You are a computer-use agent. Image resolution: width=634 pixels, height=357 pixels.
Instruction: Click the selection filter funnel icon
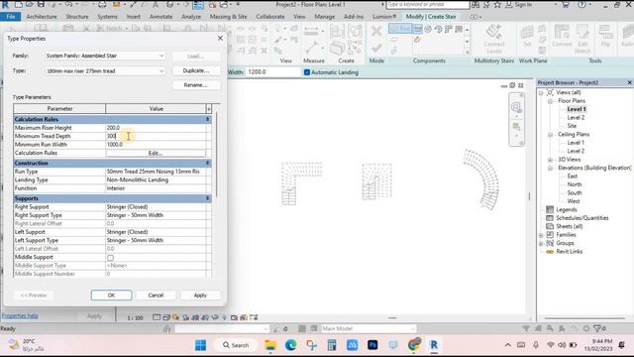click(x=597, y=328)
